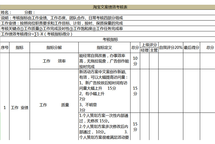Click the 主管 sub-header cell

[x=154, y=50]
